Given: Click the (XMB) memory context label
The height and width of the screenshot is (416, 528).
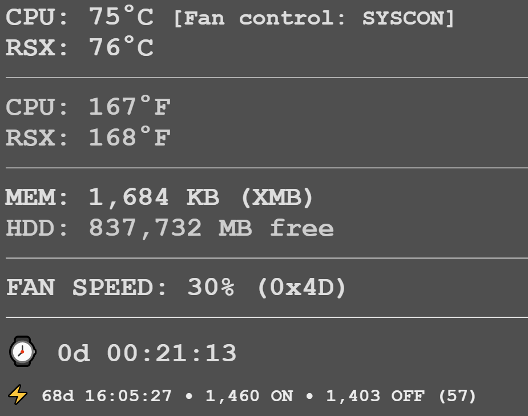Looking at the screenshot, I should 277,197.
